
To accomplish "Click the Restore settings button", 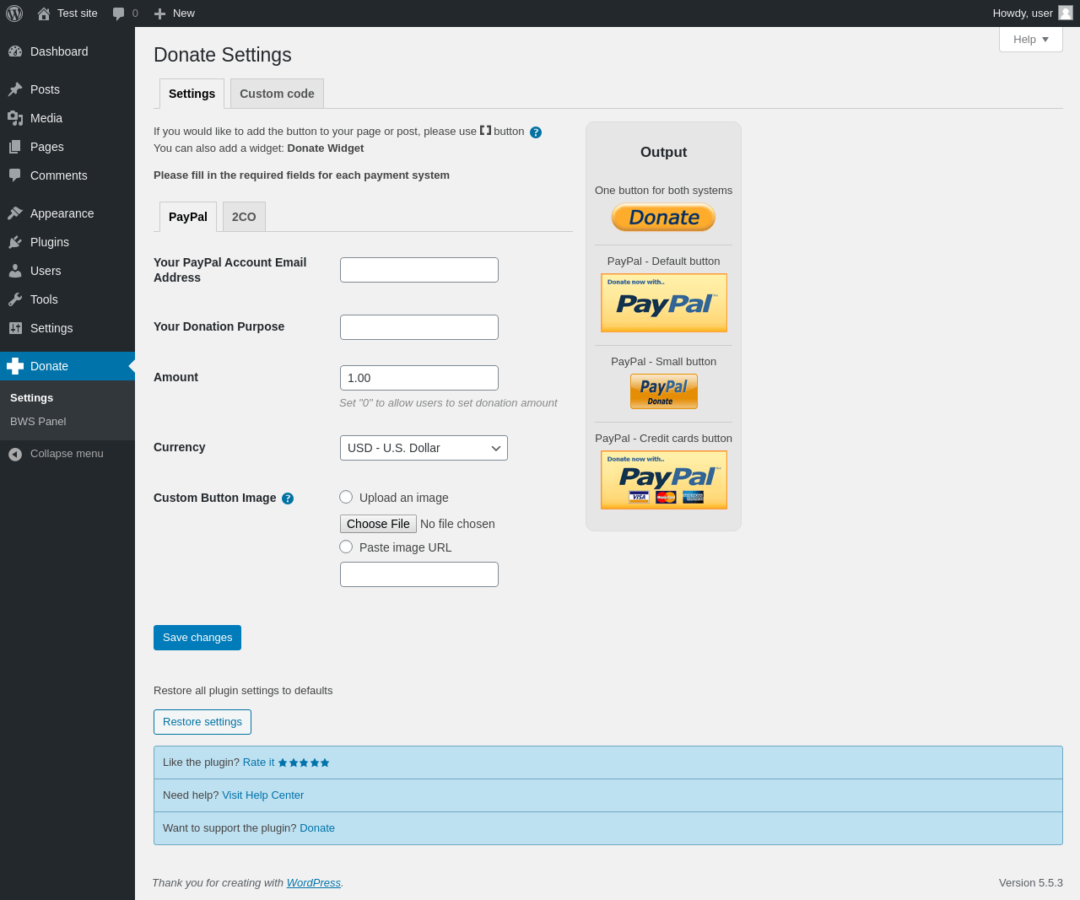I will click(202, 722).
